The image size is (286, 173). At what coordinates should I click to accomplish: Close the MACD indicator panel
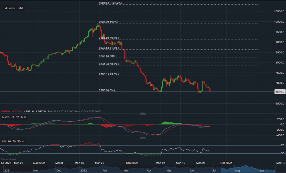(25, 117)
